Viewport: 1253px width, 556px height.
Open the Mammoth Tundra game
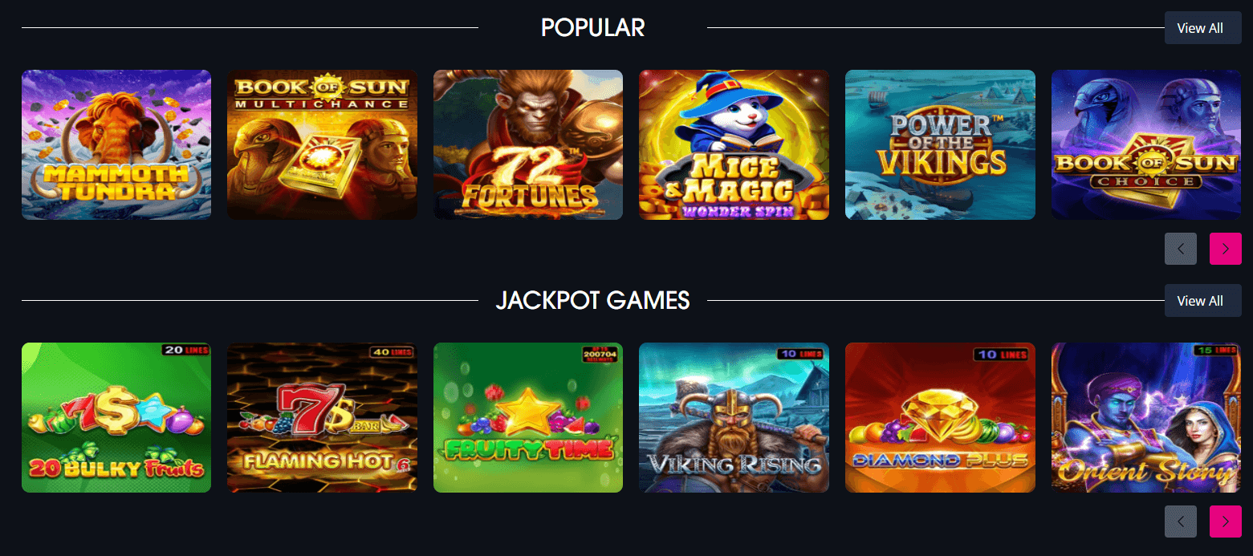116,144
